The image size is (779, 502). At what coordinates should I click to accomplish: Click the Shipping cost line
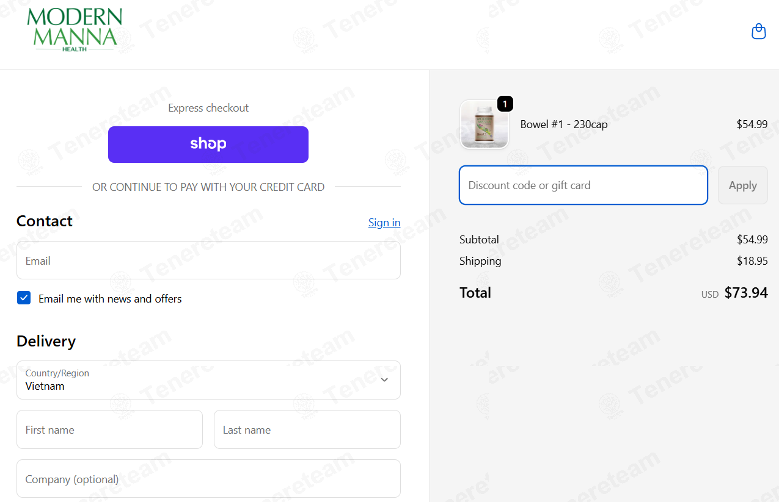613,261
